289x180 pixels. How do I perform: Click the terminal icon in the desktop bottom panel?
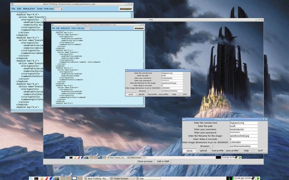pos(37,178)
